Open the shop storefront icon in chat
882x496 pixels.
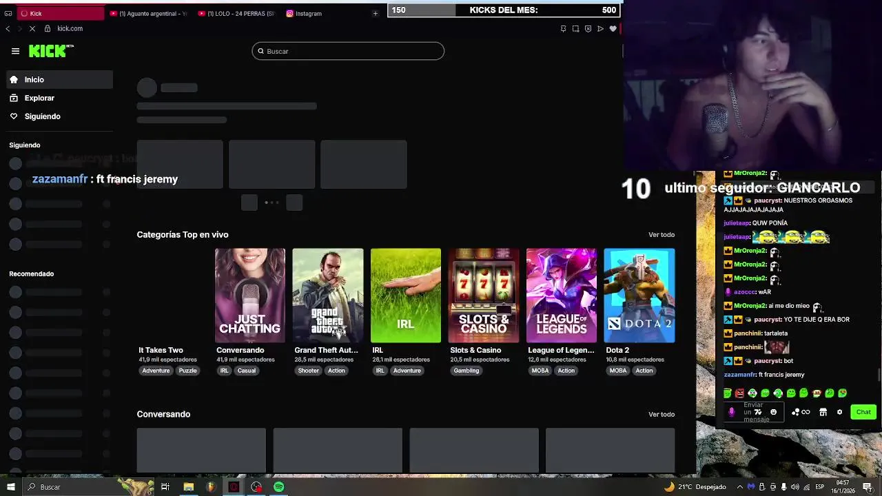[823, 412]
